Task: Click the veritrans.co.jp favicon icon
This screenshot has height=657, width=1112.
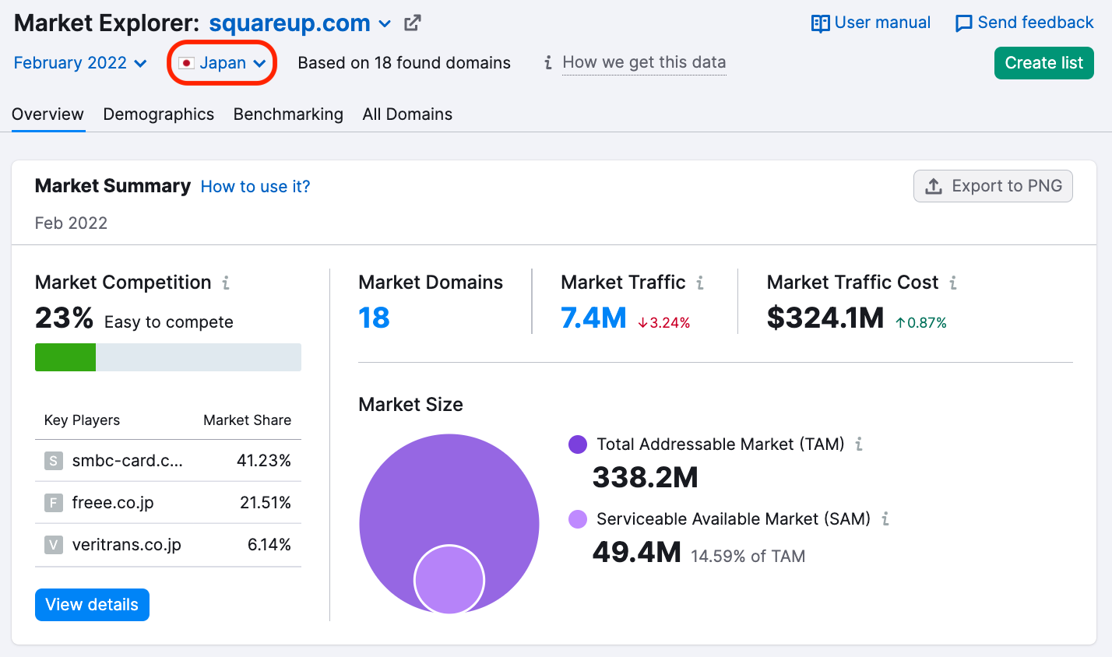Action: point(53,545)
